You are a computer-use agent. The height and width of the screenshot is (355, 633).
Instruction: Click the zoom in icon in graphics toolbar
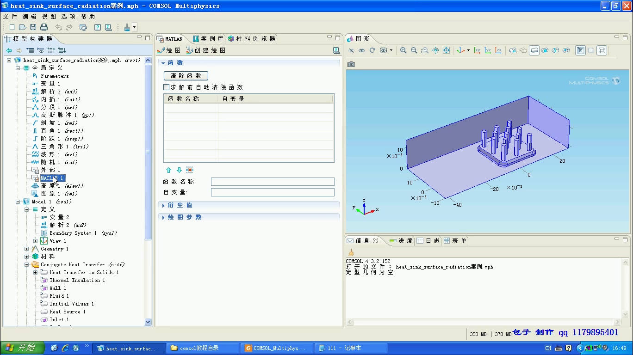(403, 50)
